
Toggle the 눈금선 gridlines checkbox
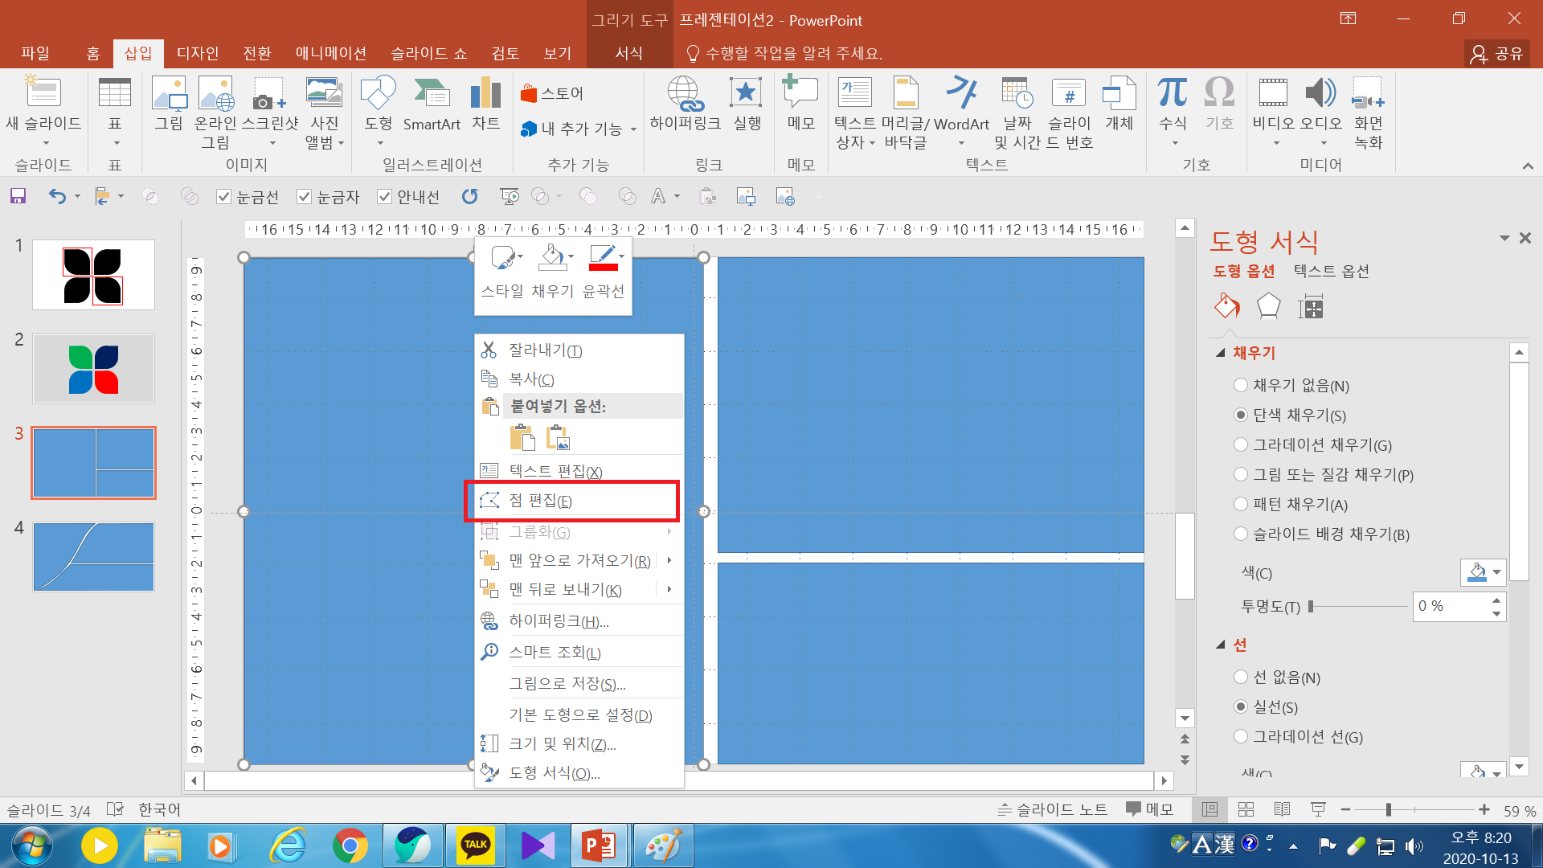tap(224, 197)
